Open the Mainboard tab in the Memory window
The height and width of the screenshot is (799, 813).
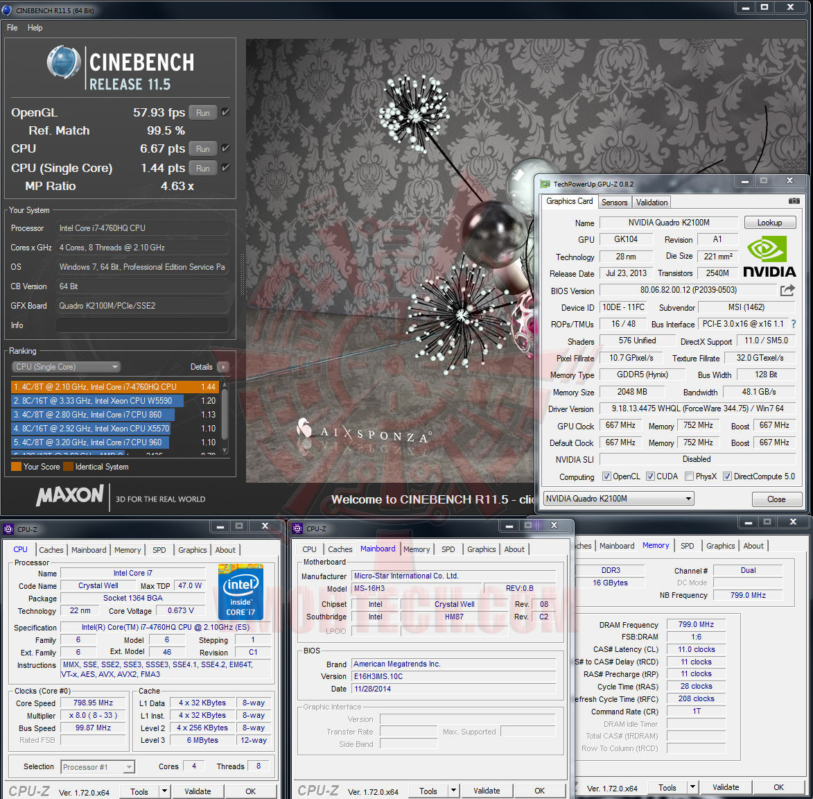616,546
